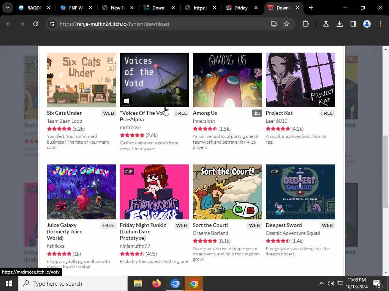389x291 pixels.
Task: Visit mrdrnose author page
Action: coord(130,127)
